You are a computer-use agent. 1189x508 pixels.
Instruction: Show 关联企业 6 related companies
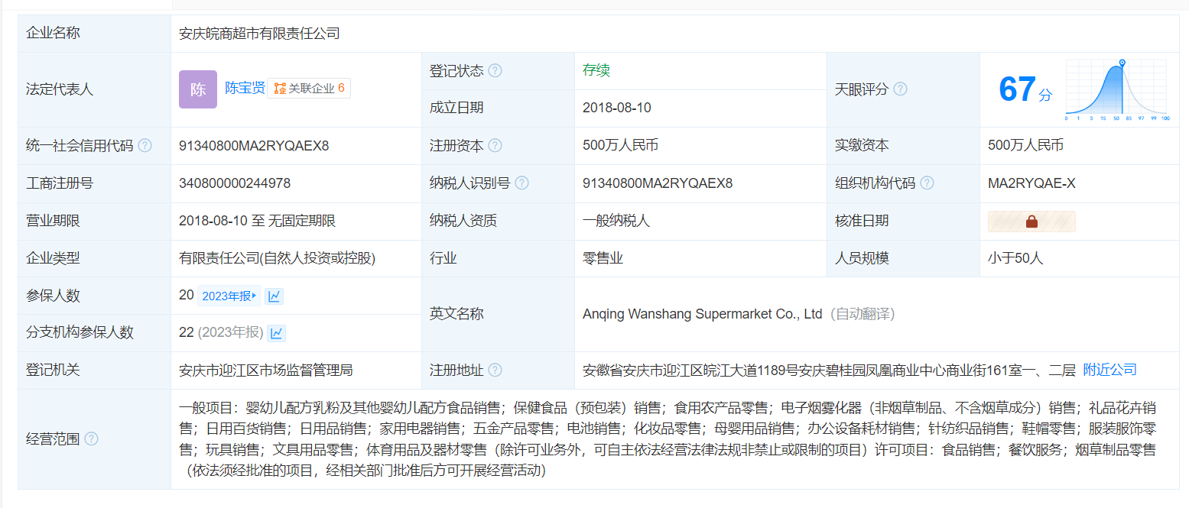309,89
